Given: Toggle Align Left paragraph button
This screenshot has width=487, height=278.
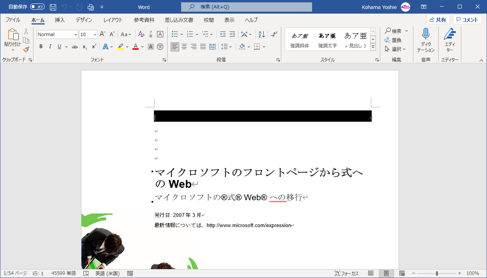Looking at the screenshot, I should (175, 47).
